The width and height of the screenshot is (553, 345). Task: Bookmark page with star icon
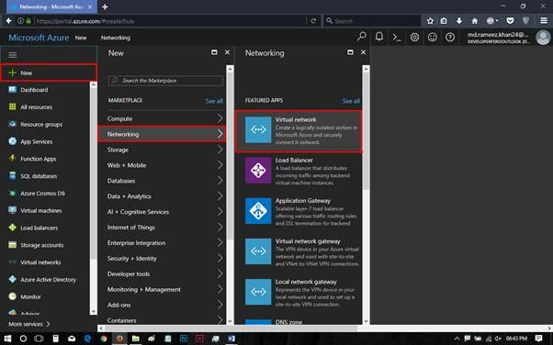tap(430, 21)
